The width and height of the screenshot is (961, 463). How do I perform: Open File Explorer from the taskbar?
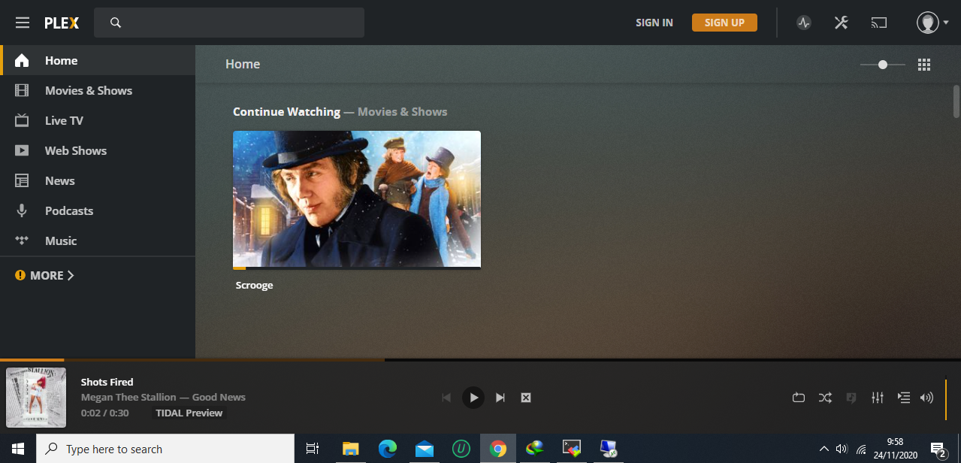tap(350, 449)
